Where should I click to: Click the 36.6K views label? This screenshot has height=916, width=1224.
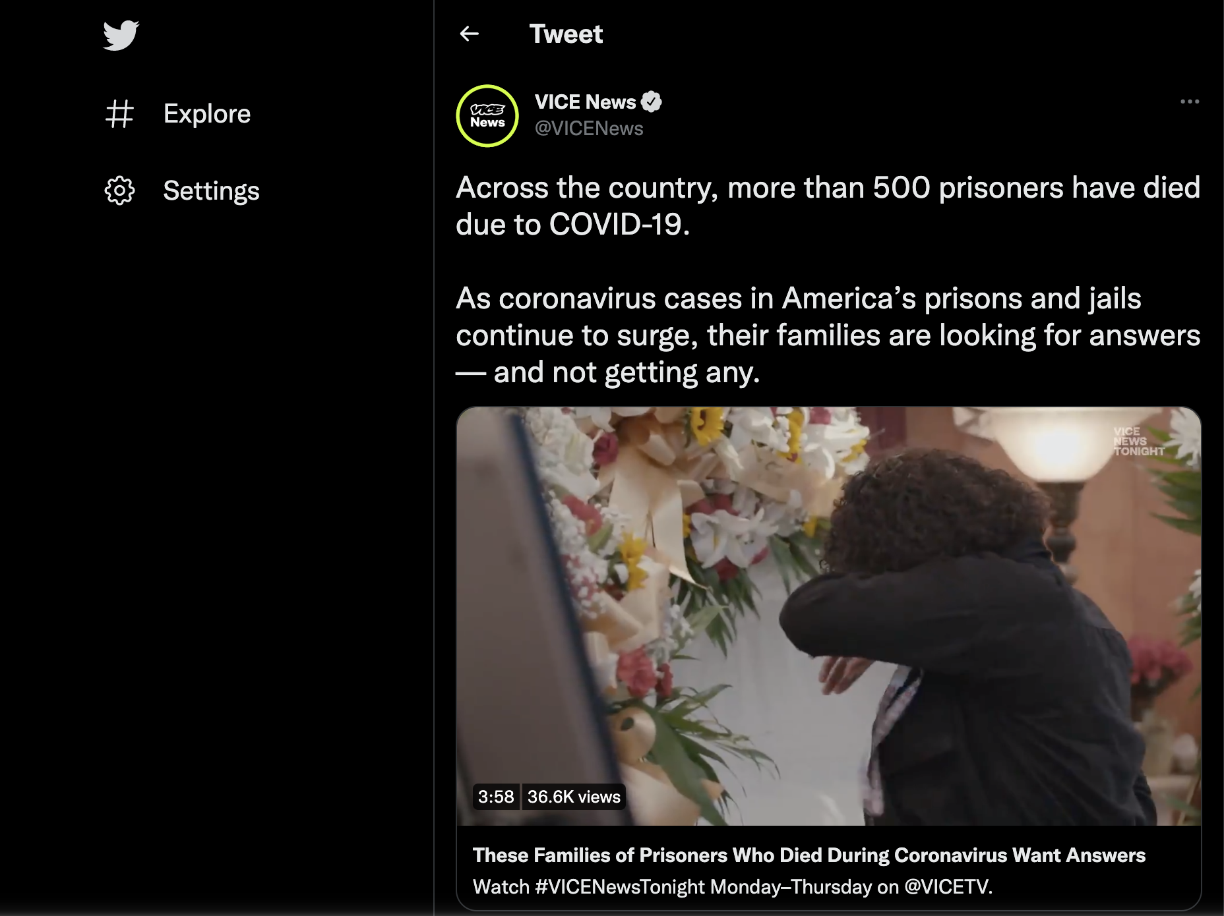pos(574,797)
